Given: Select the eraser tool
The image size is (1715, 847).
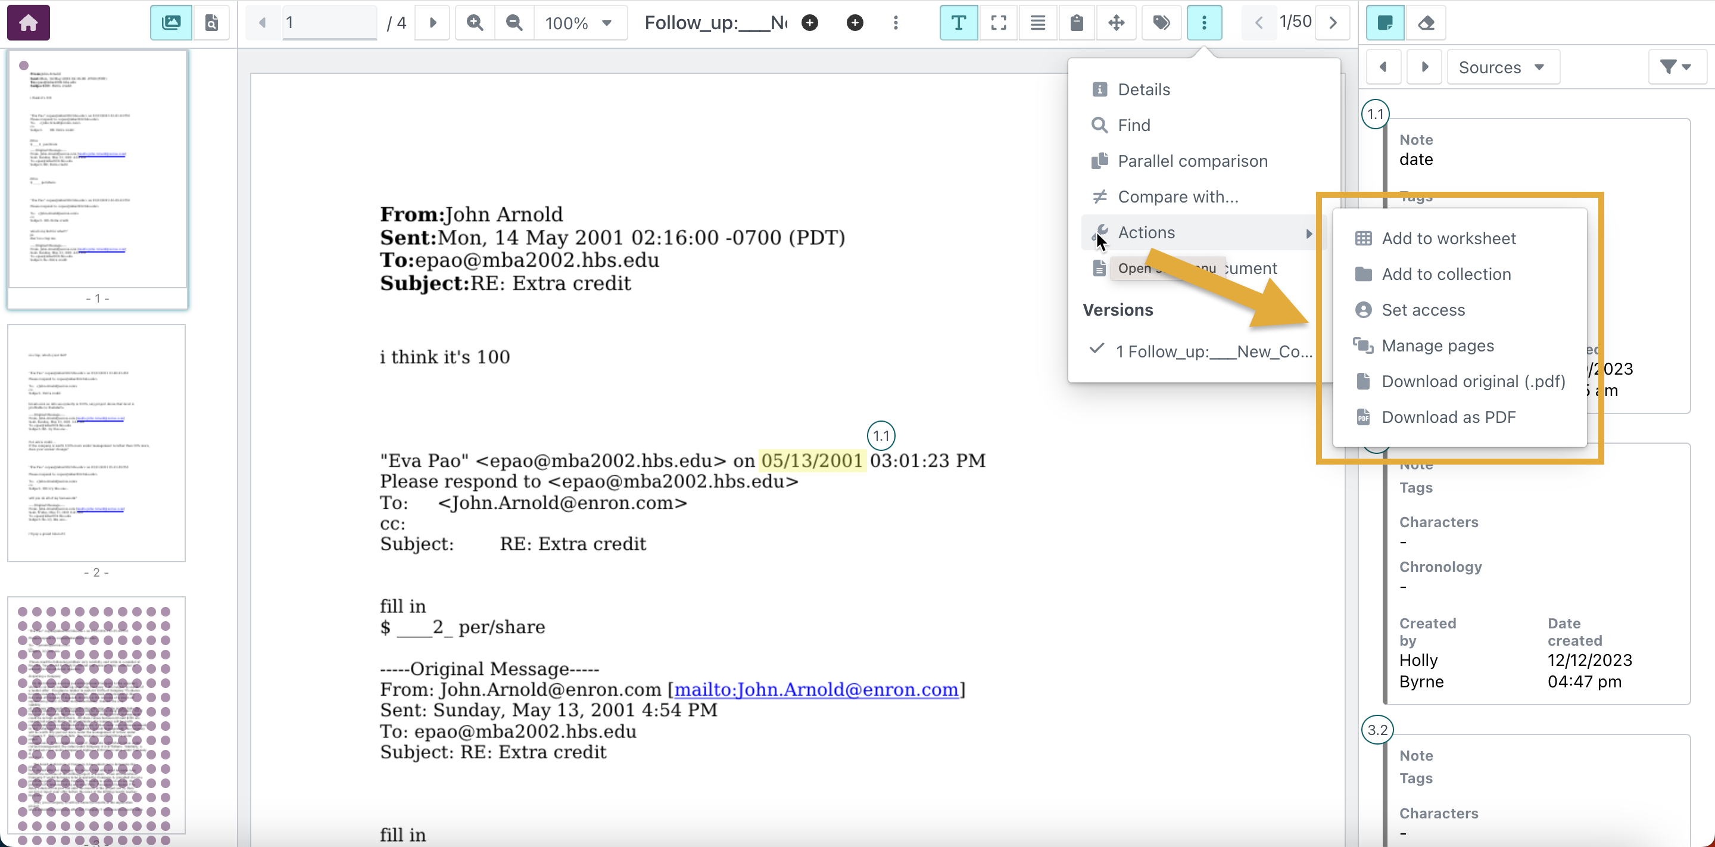Looking at the screenshot, I should point(1426,23).
